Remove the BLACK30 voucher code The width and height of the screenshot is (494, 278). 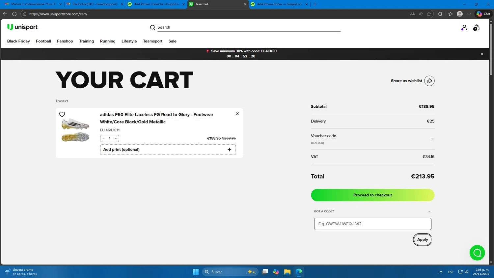(432, 139)
